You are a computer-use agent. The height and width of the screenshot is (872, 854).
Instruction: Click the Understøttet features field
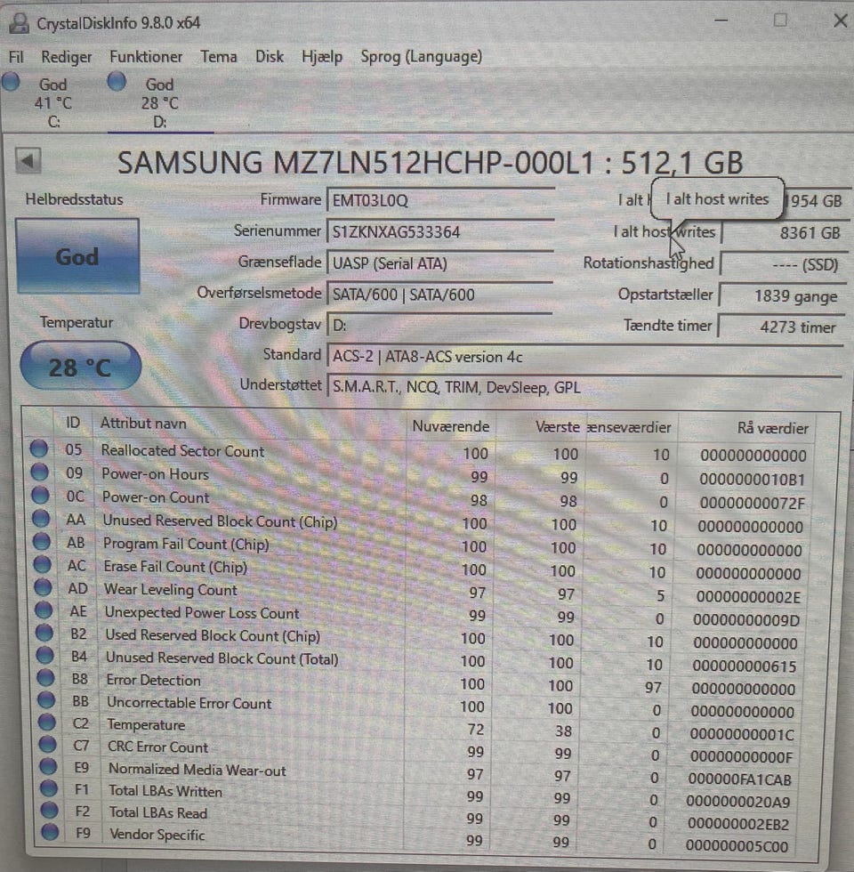(585, 387)
